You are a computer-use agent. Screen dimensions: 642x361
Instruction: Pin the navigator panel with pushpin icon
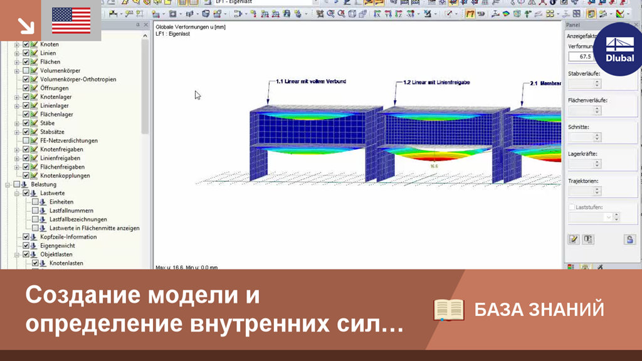(137, 25)
